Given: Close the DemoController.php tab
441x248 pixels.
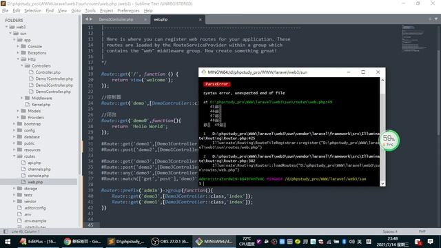Looking at the screenshot, I should pos(145,19).
